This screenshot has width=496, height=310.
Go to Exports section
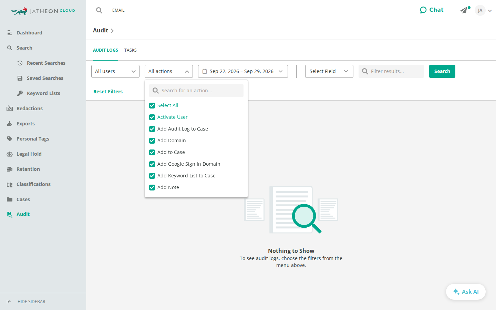point(25,124)
